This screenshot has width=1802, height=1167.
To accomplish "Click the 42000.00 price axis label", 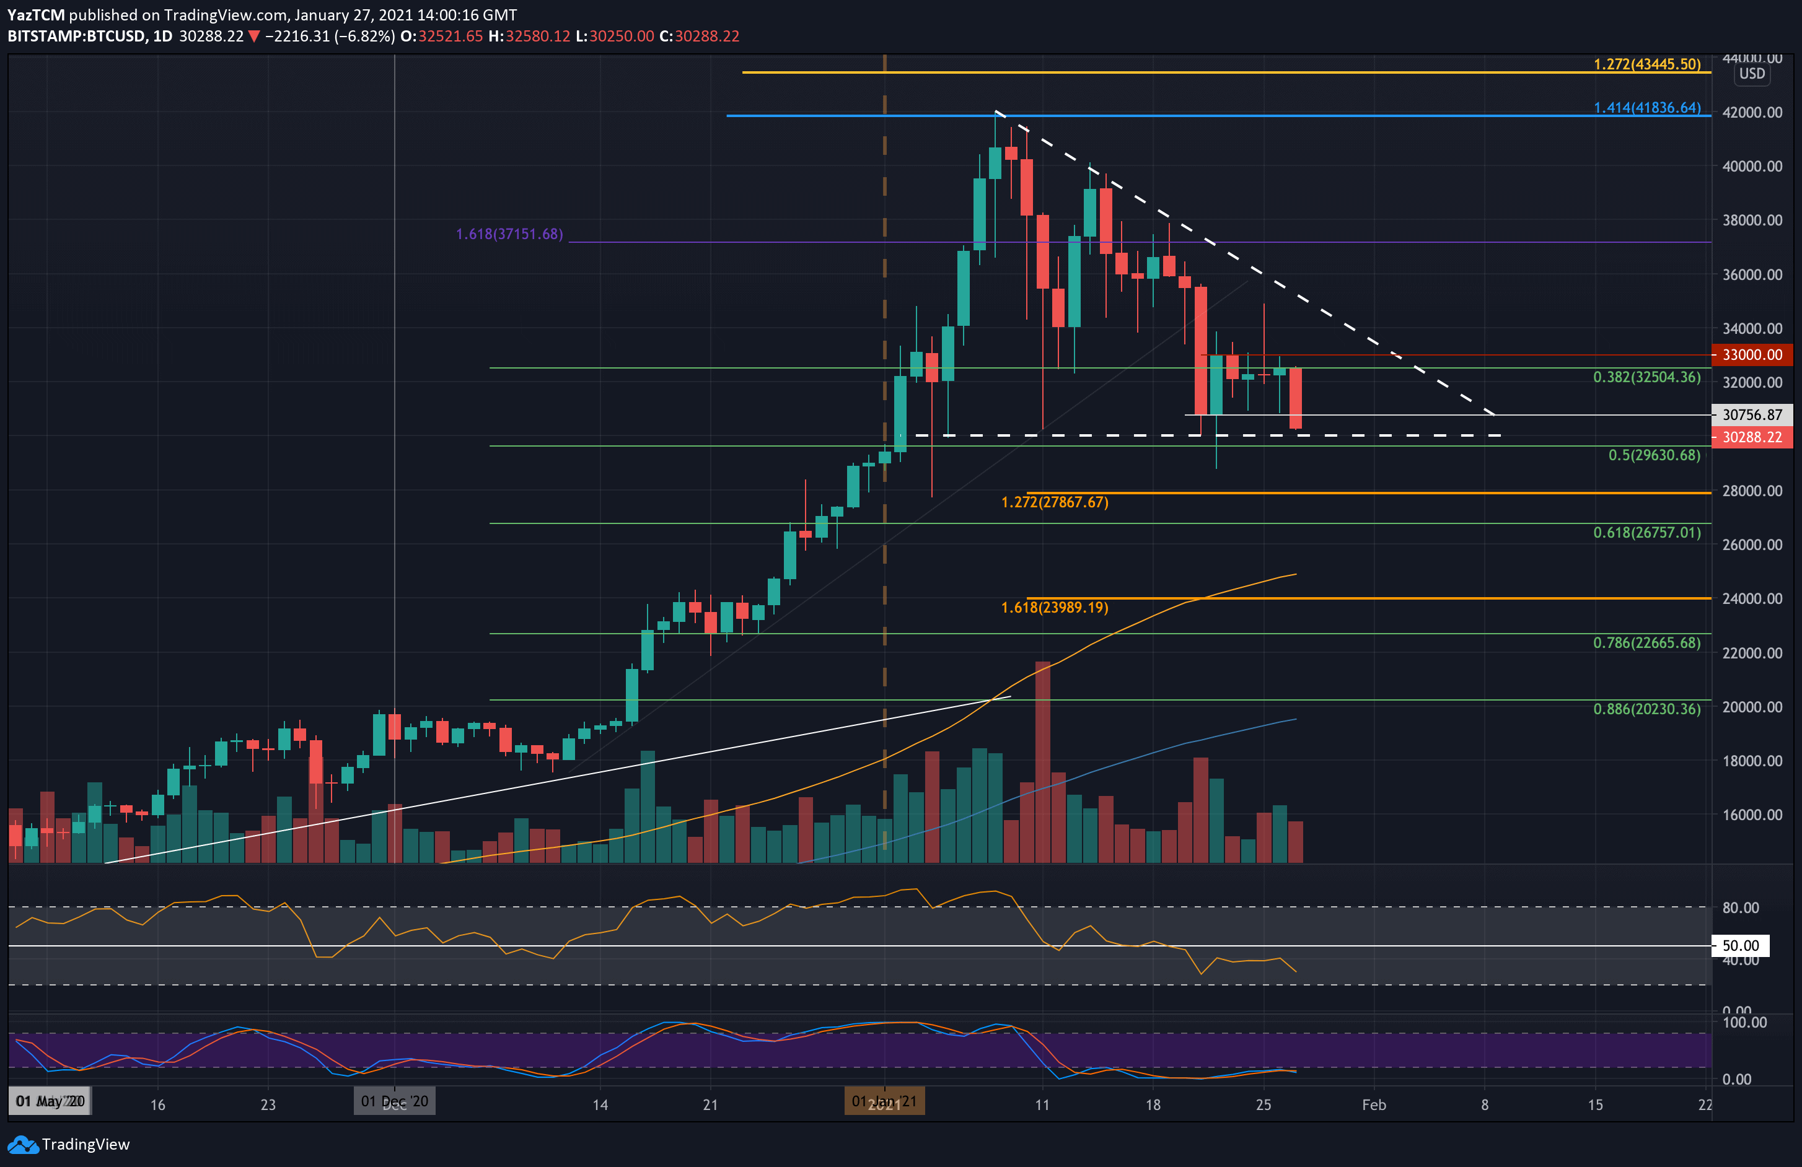I will (1752, 112).
